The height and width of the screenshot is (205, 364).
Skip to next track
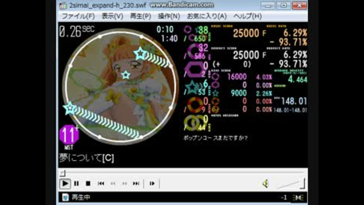pos(136,184)
